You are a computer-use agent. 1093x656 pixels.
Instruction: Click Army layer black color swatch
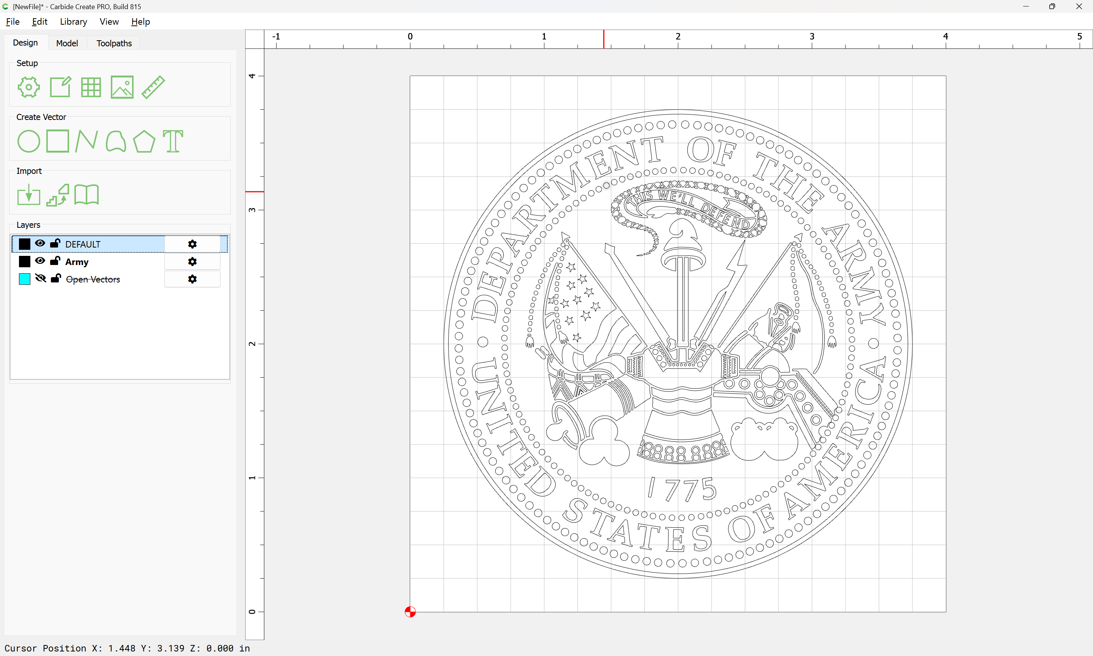coord(25,262)
